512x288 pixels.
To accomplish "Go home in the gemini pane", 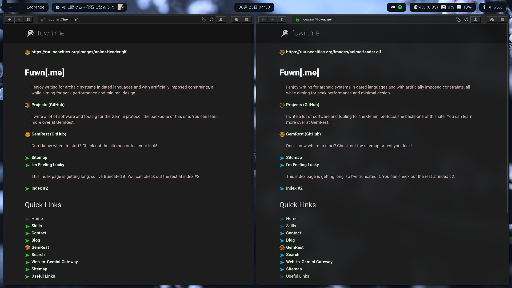I will coord(492,19).
